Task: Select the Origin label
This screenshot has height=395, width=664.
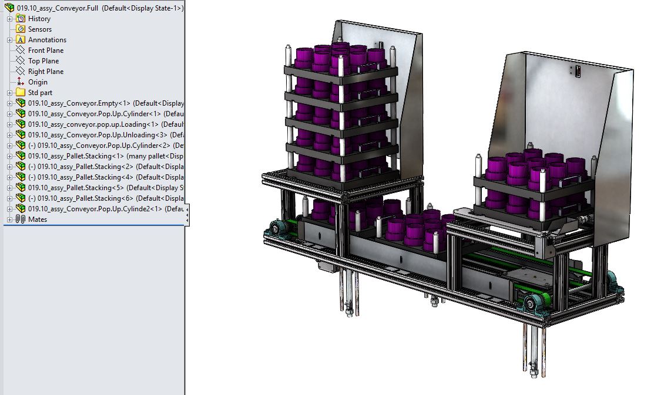Action: pyautogui.click(x=38, y=82)
